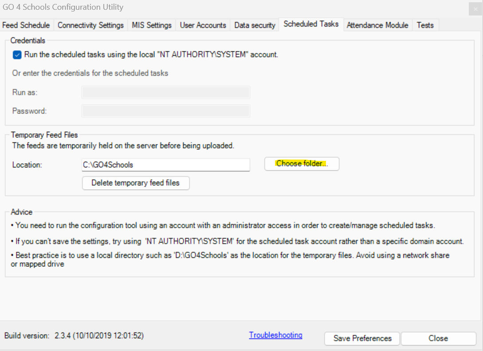Click the GO 4 Schools Configuration Utility title

(63, 7)
